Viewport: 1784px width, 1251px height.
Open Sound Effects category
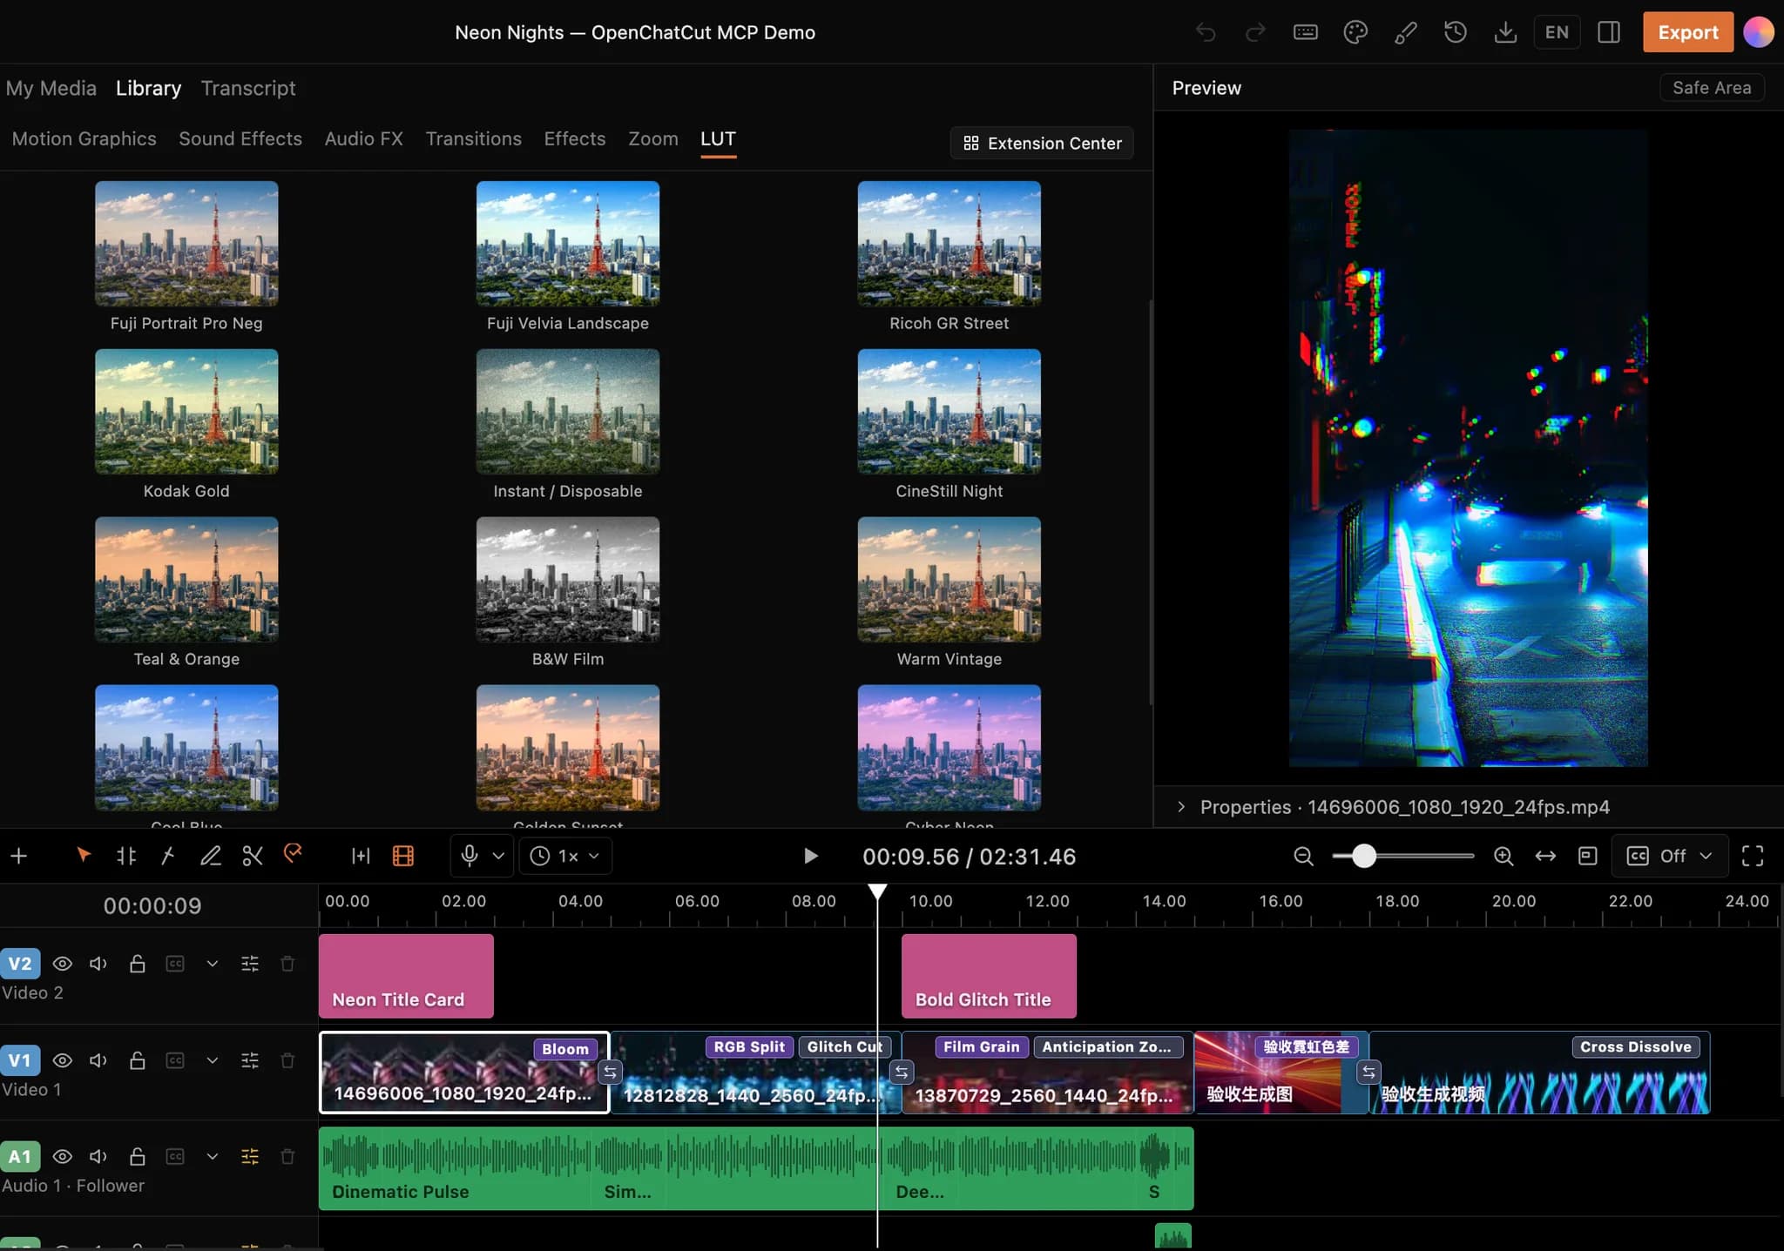240,138
